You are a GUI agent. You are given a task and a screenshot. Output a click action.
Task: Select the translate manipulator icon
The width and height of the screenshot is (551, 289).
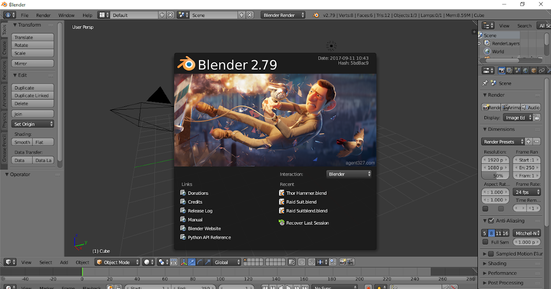(x=192, y=262)
